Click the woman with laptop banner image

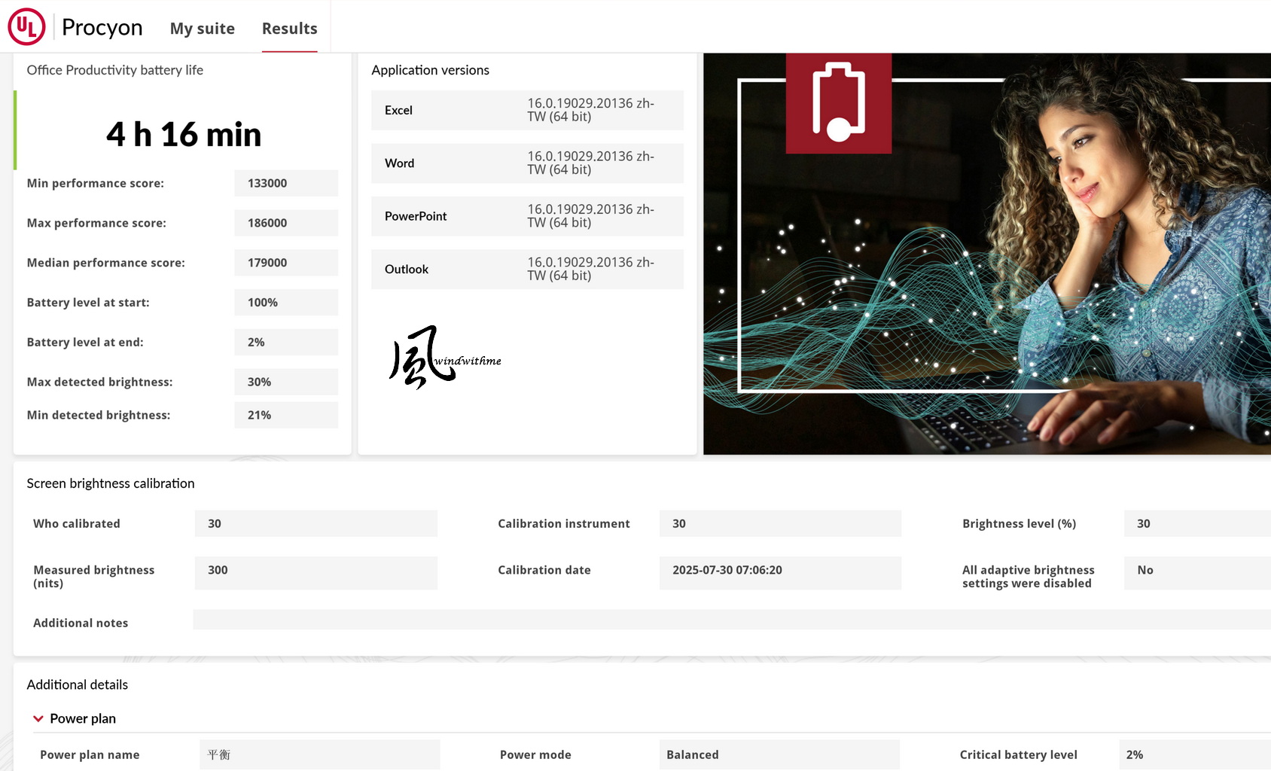pyautogui.click(x=987, y=254)
